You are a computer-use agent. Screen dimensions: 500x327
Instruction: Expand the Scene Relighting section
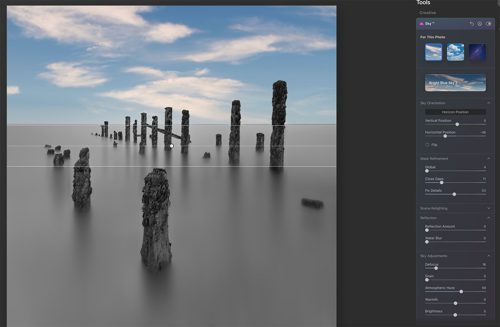[x=489, y=208]
